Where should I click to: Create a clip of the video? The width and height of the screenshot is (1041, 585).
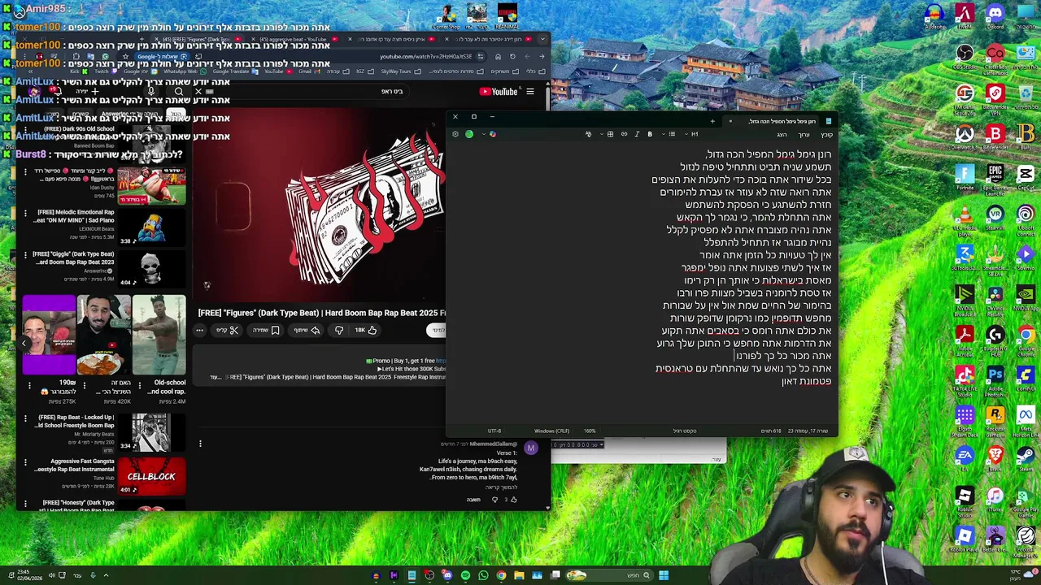(x=227, y=330)
